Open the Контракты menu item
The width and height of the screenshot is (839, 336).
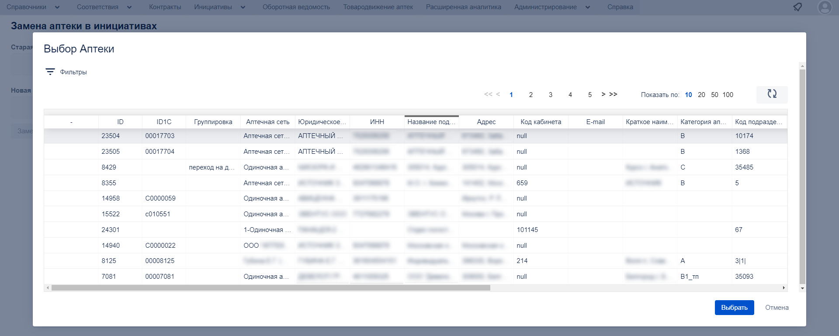pos(165,7)
